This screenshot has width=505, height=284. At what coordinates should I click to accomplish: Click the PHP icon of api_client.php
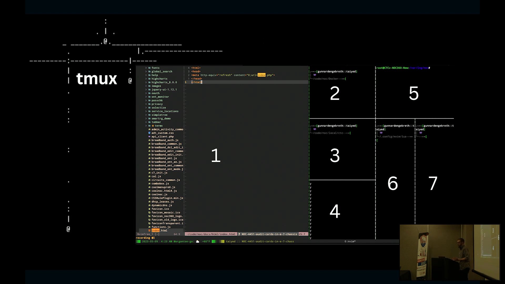(149, 137)
